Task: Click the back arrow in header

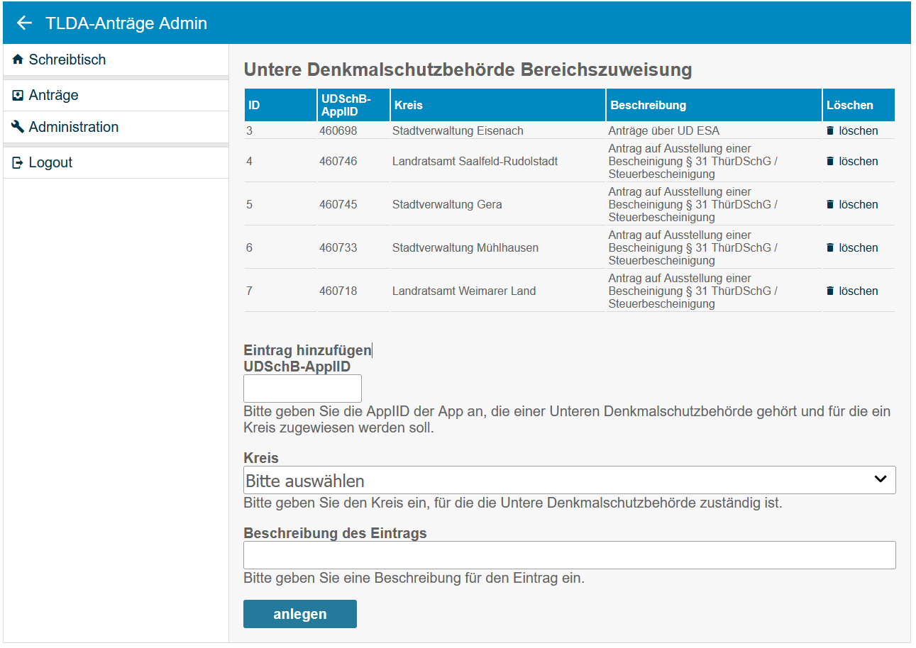Action: coord(24,23)
